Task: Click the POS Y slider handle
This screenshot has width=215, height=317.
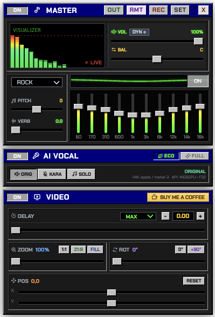Action: coord(112,303)
